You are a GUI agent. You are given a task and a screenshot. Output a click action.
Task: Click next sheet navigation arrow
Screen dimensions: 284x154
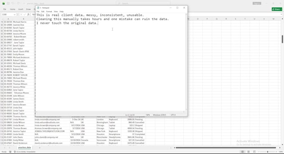click(10, 148)
